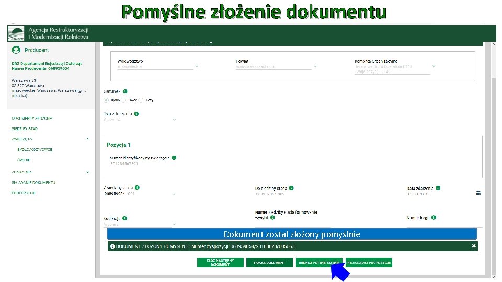Viewport: 502px width, 282px height.
Task: Click the Pozycja 1 heading
Action: click(119, 145)
